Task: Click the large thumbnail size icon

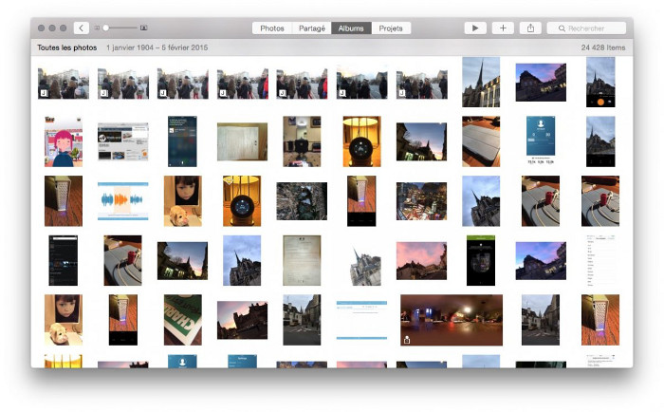Action: click(x=143, y=28)
